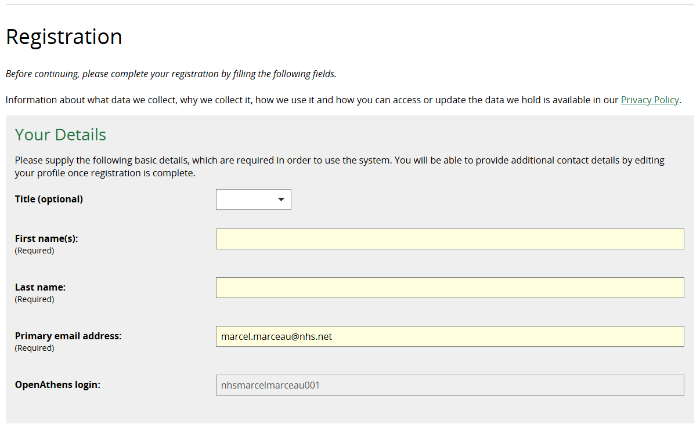Image resolution: width=700 pixels, height=428 pixels.
Task: Open the Privacy Policy link
Action: (x=650, y=100)
